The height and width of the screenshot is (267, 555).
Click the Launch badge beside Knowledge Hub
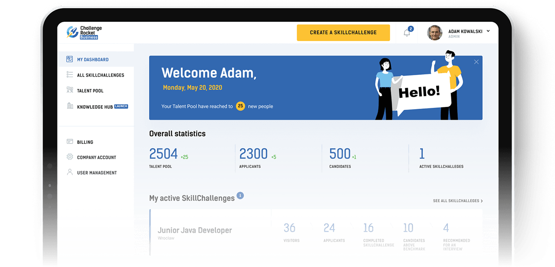121,106
